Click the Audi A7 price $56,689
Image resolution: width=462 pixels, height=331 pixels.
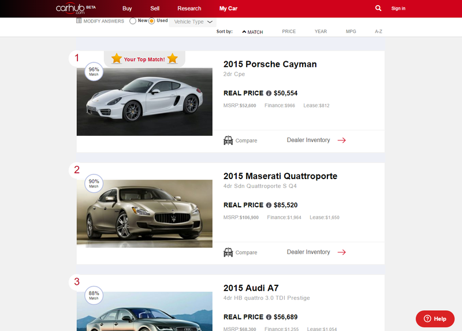[x=285, y=317]
